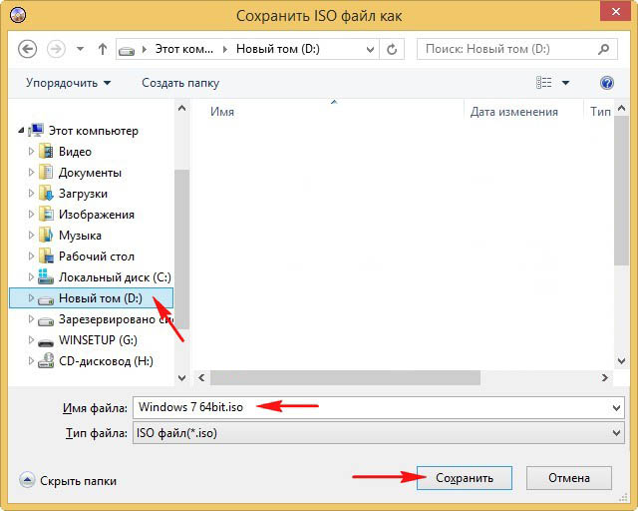The height and width of the screenshot is (511, 638).
Task: Go back with the Back arrow button
Action: pos(27,49)
